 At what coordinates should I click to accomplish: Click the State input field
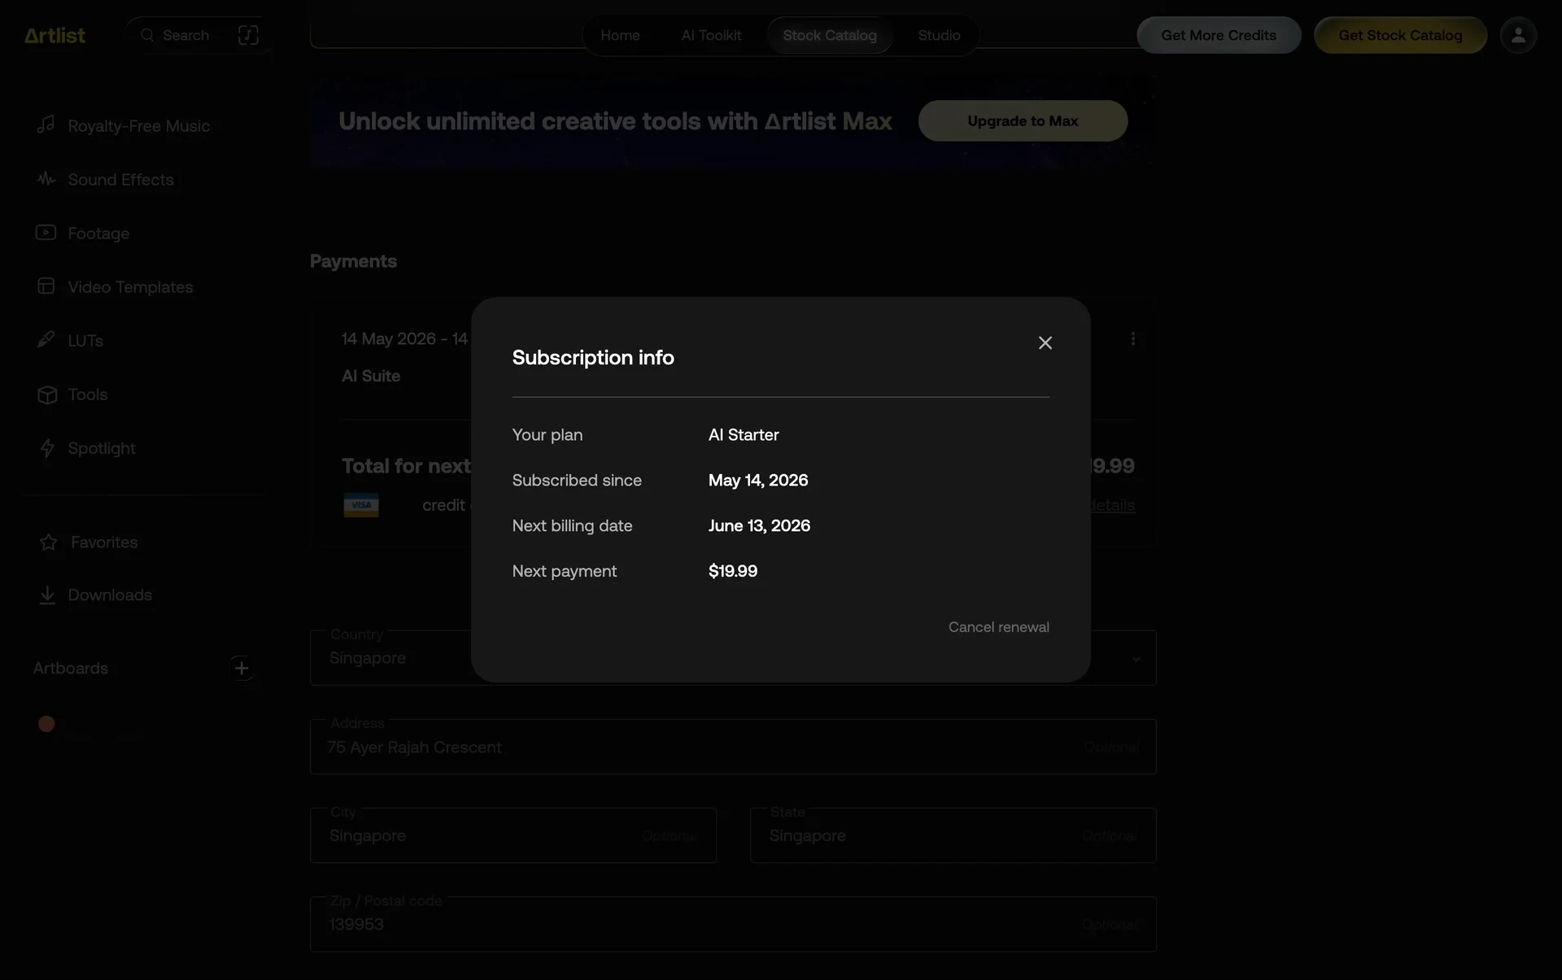(x=953, y=835)
